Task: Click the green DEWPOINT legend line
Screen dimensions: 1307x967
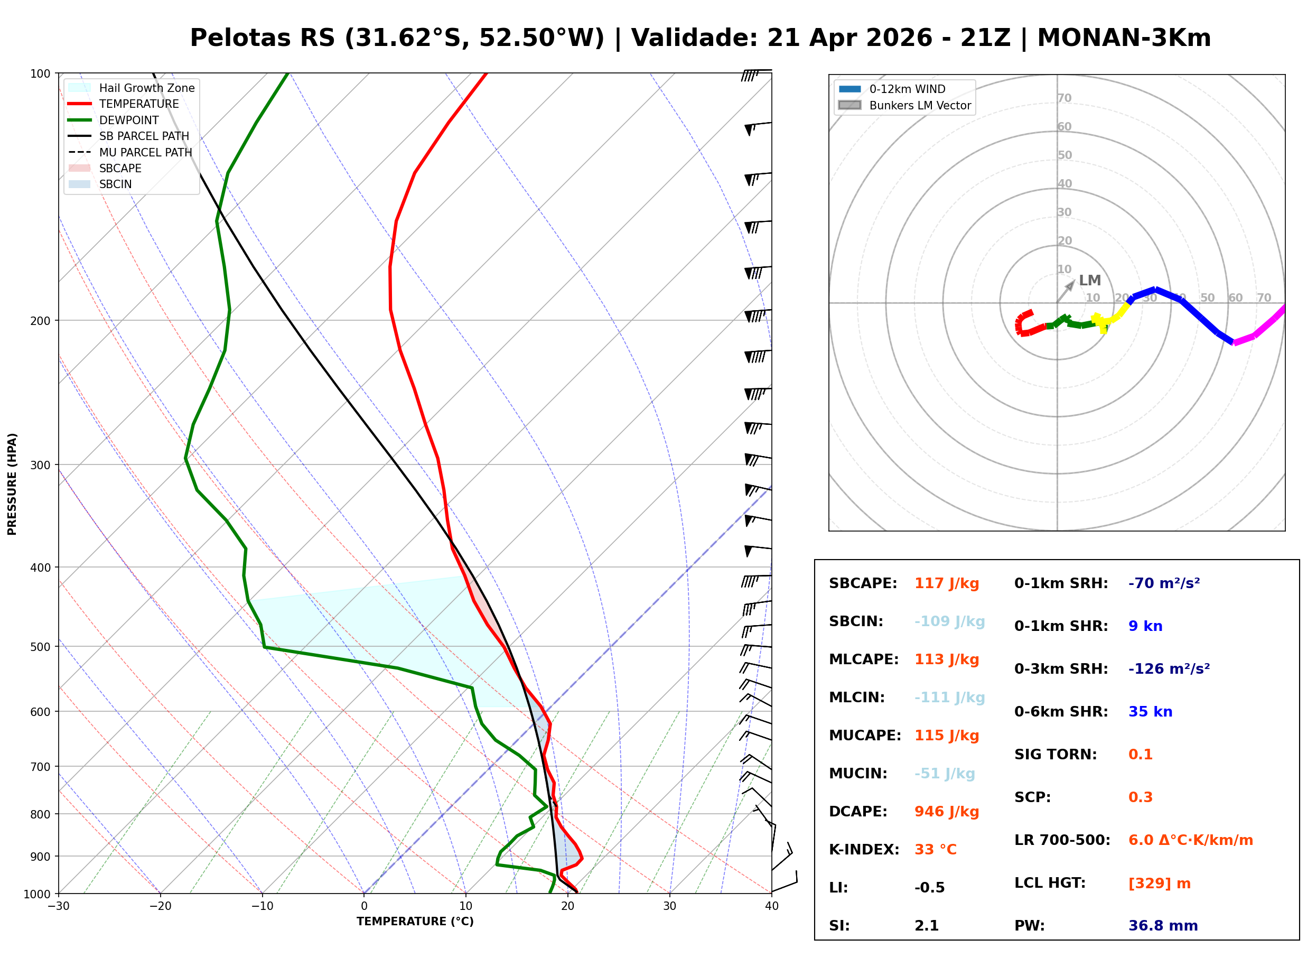Action: [x=80, y=120]
